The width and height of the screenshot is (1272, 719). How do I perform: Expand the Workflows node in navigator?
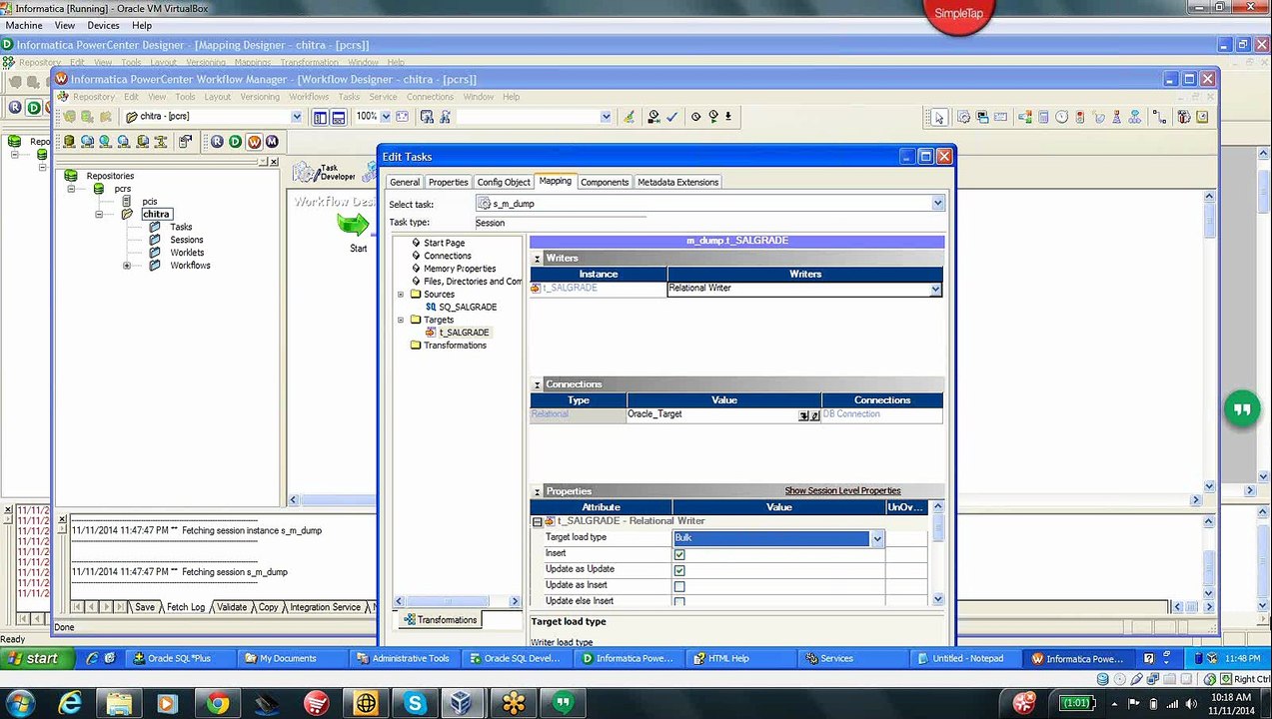pyautogui.click(x=127, y=266)
